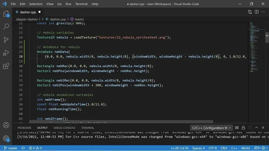269x151 pixels.
Task: Open C/C++ Configuration output channel dropdown
Action: 211,128
